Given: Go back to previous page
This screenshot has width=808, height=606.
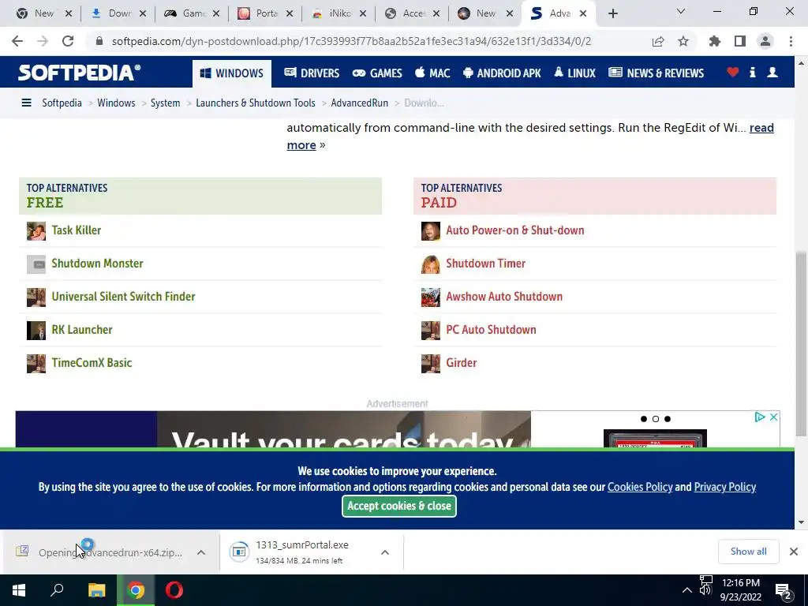Looking at the screenshot, I should [x=17, y=41].
